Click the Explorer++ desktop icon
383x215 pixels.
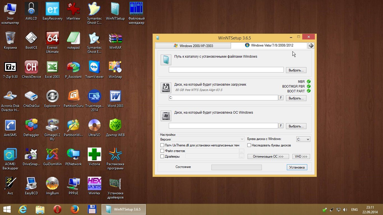pyautogui.click(x=52, y=99)
